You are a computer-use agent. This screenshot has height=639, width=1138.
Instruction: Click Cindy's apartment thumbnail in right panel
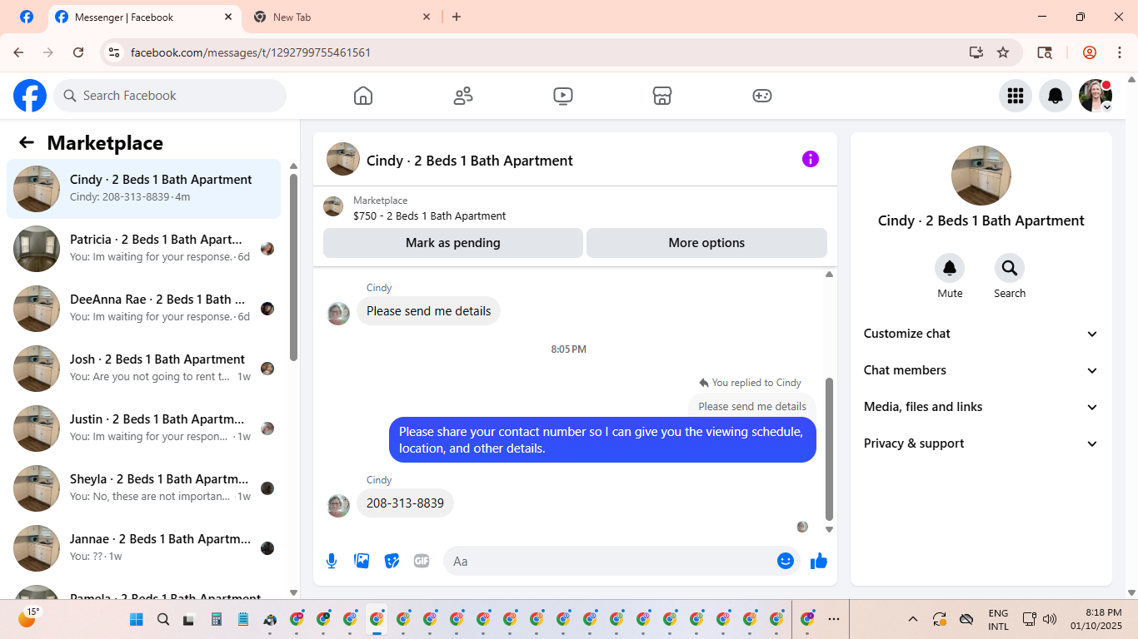coord(981,176)
